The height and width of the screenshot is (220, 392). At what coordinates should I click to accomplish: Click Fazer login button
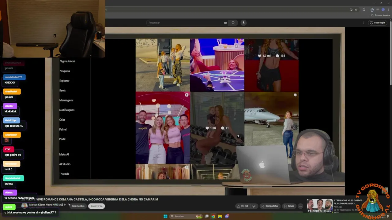377,23
